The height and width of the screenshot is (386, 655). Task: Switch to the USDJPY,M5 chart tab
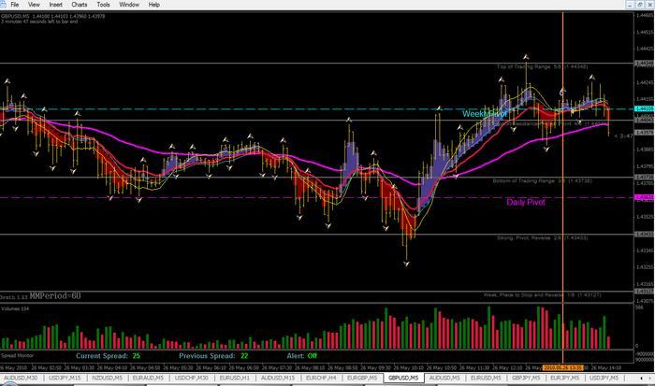604,378
